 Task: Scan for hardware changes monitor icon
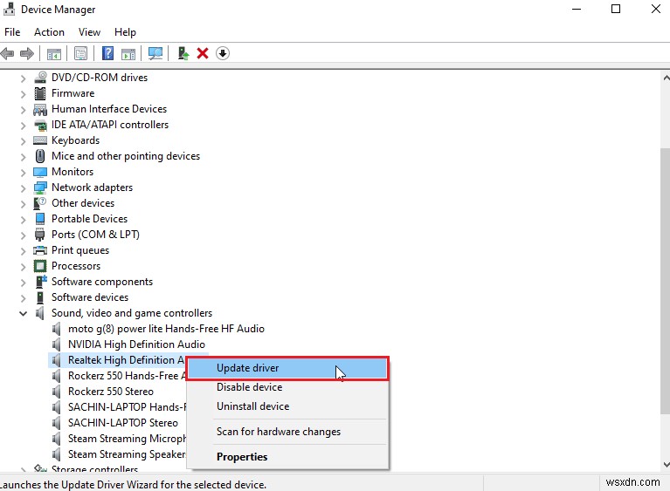point(155,53)
